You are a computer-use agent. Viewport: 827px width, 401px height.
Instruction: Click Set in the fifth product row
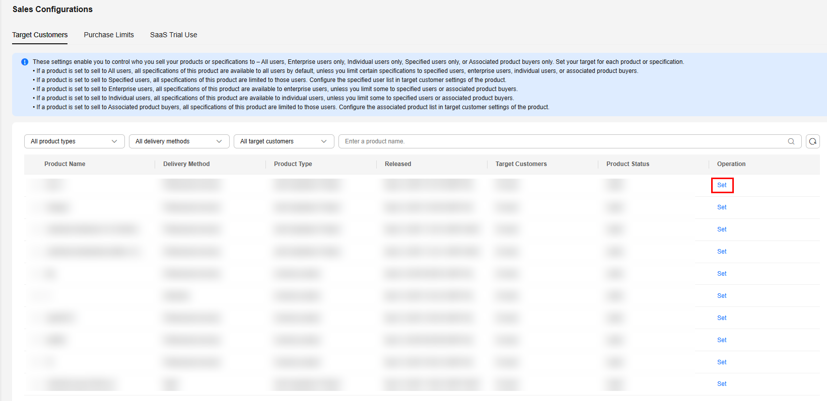[x=722, y=274]
